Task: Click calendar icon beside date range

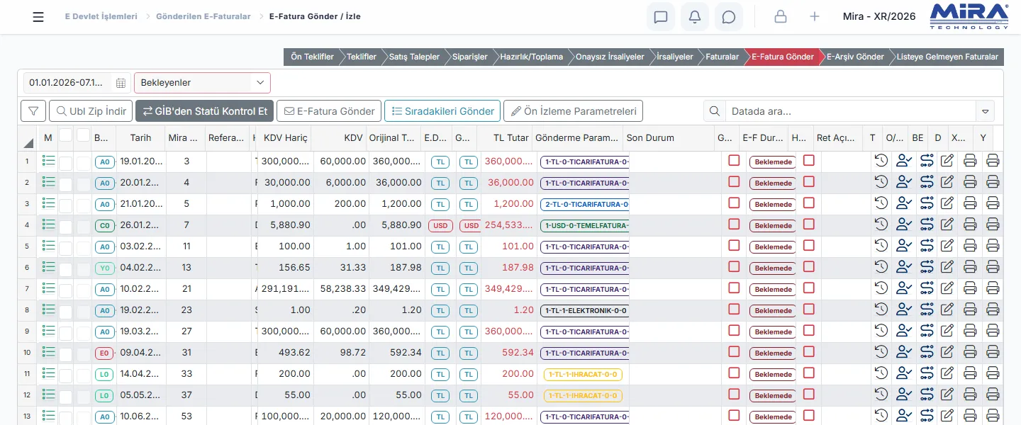Action: [x=121, y=83]
